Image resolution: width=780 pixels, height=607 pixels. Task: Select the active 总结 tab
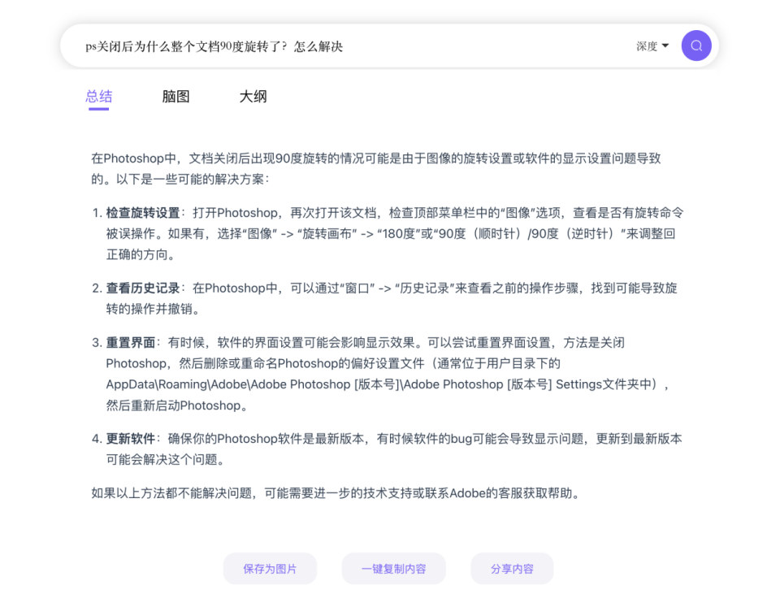[x=98, y=96]
